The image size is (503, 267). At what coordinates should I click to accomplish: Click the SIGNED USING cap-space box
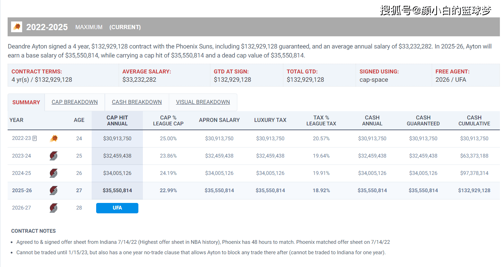click(x=394, y=75)
